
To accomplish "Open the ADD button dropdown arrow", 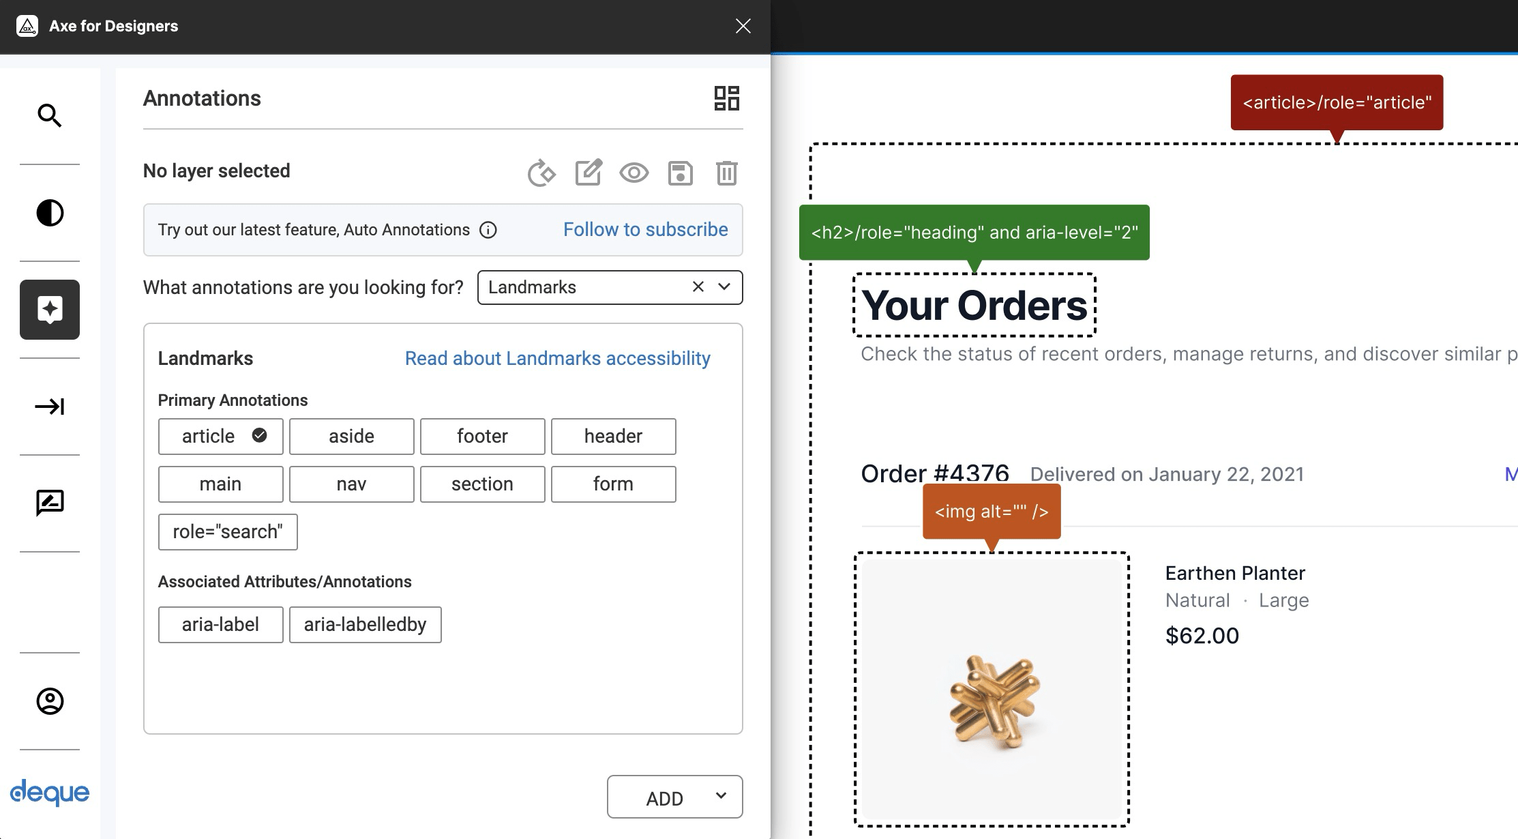I will [x=721, y=796].
